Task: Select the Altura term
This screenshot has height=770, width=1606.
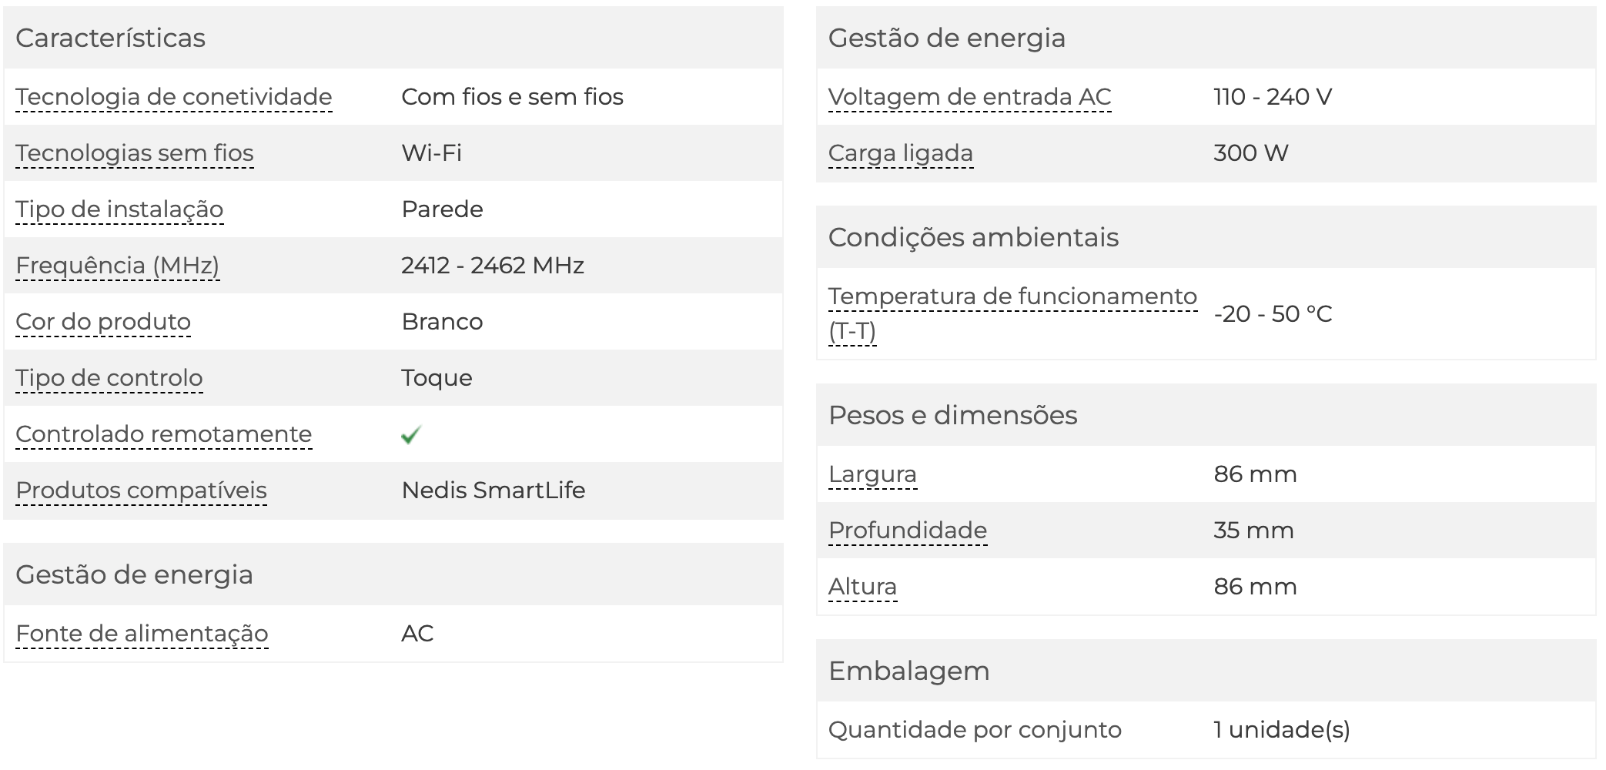Action: (863, 587)
